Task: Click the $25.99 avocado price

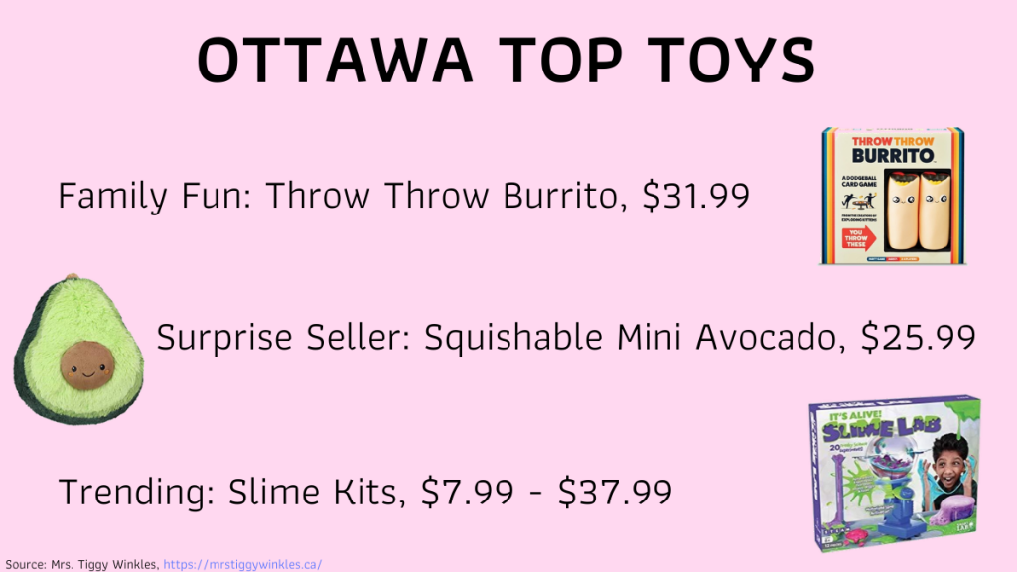Action: tap(919, 337)
